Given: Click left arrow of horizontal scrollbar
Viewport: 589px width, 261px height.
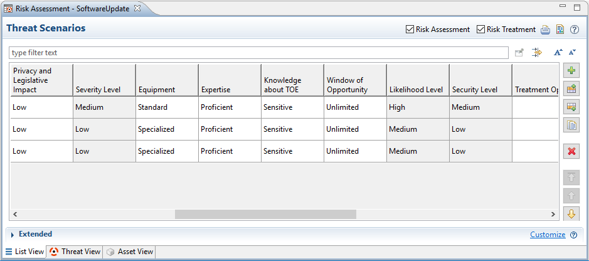Looking at the screenshot, I should coord(14,215).
